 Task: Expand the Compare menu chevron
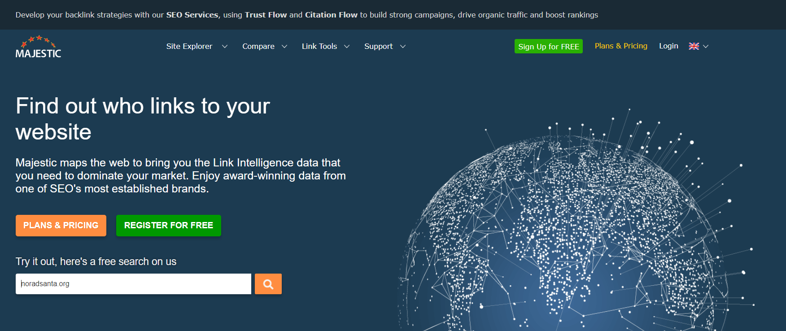284,47
